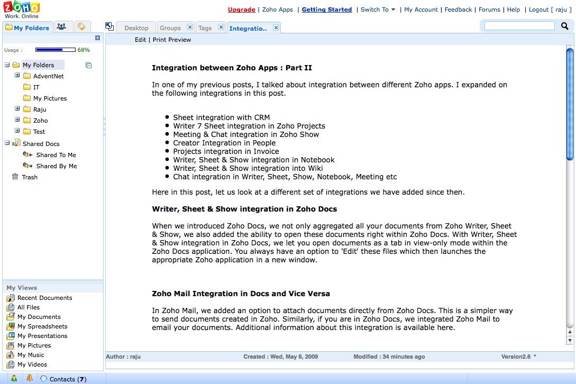
Task: Close the Integratio.. document tab
Action: coord(276,28)
